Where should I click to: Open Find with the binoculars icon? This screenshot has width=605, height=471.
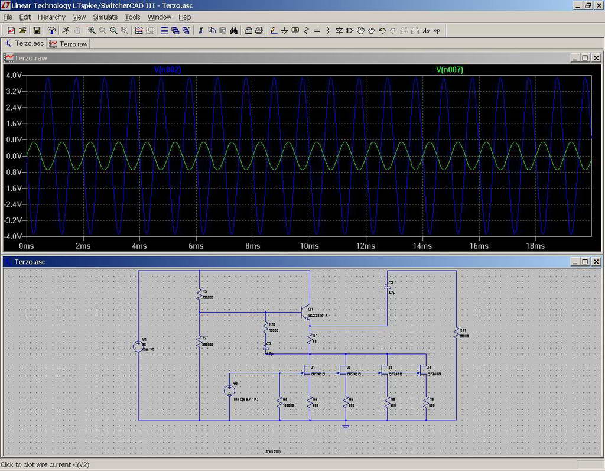pos(234,31)
